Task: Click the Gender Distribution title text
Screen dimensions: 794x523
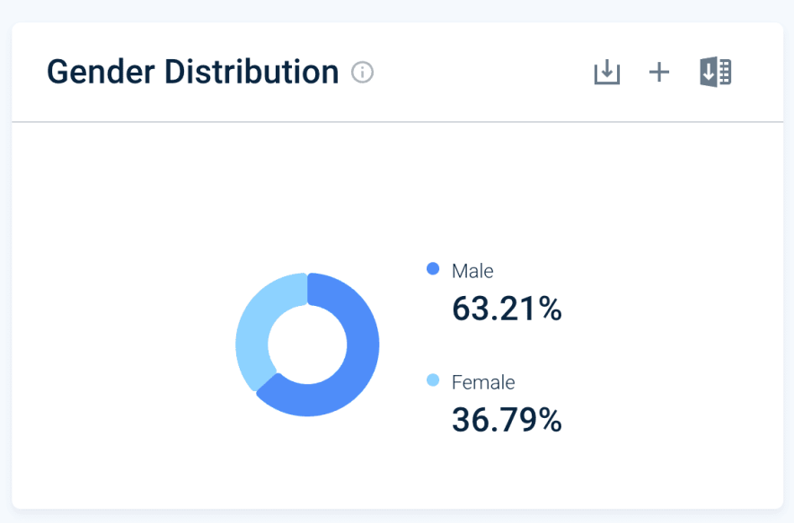Action: coord(192,72)
